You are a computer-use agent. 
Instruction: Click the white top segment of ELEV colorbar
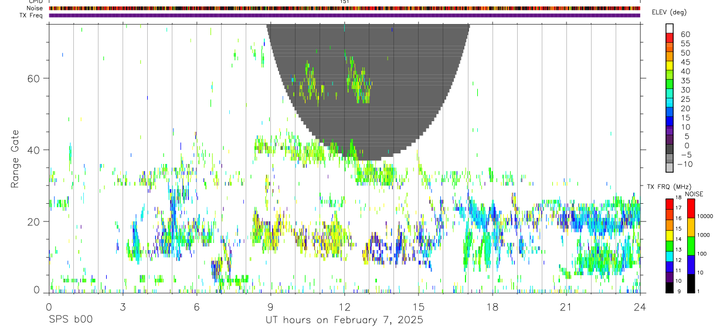click(670, 29)
